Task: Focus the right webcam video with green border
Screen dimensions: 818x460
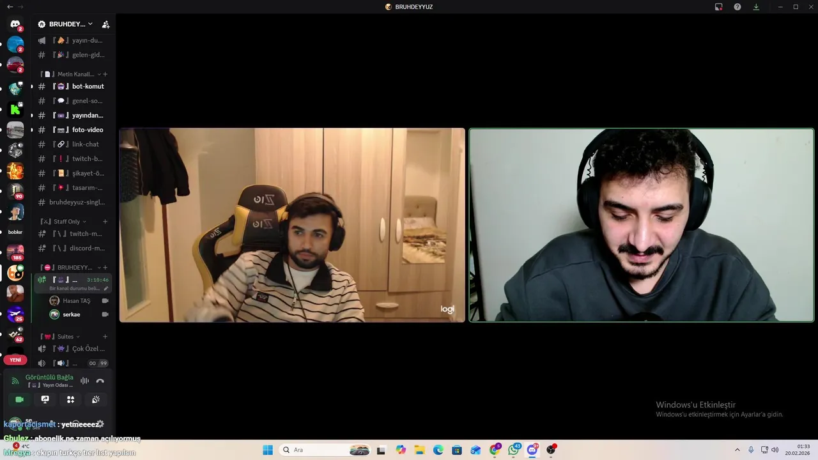Action: (x=642, y=225)
